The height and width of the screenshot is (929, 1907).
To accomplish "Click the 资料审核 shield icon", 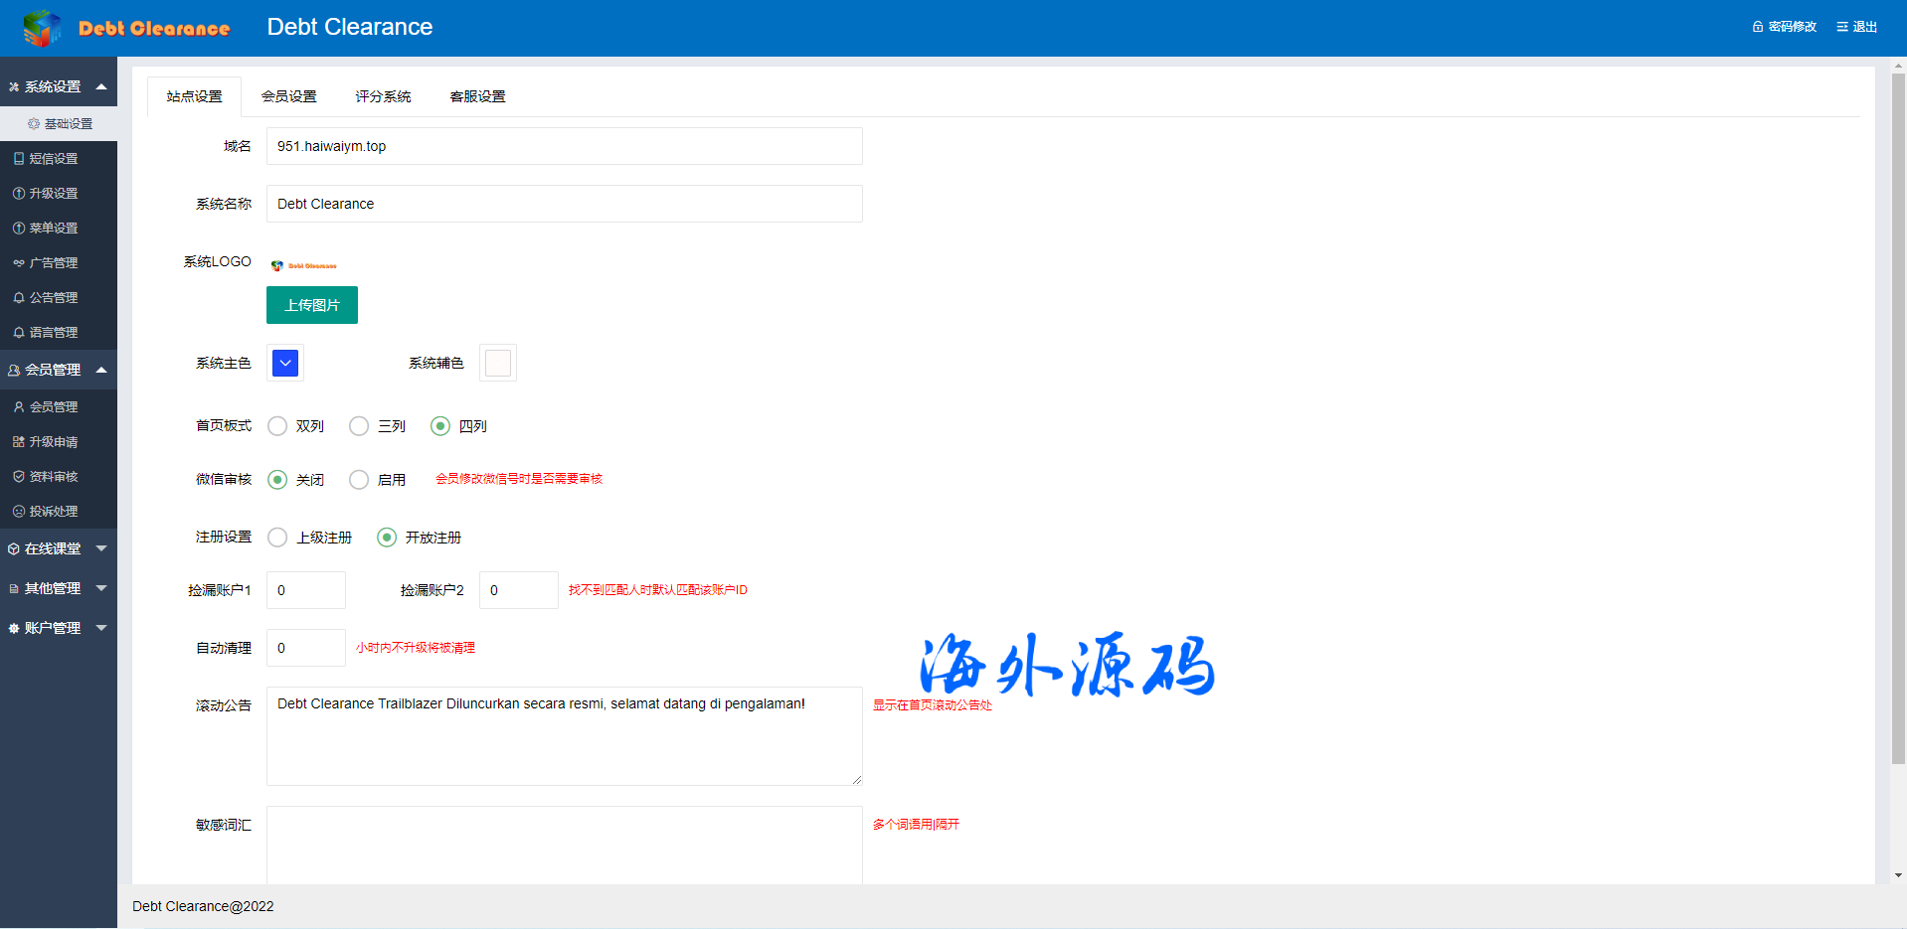I will (x=19, y=477).
